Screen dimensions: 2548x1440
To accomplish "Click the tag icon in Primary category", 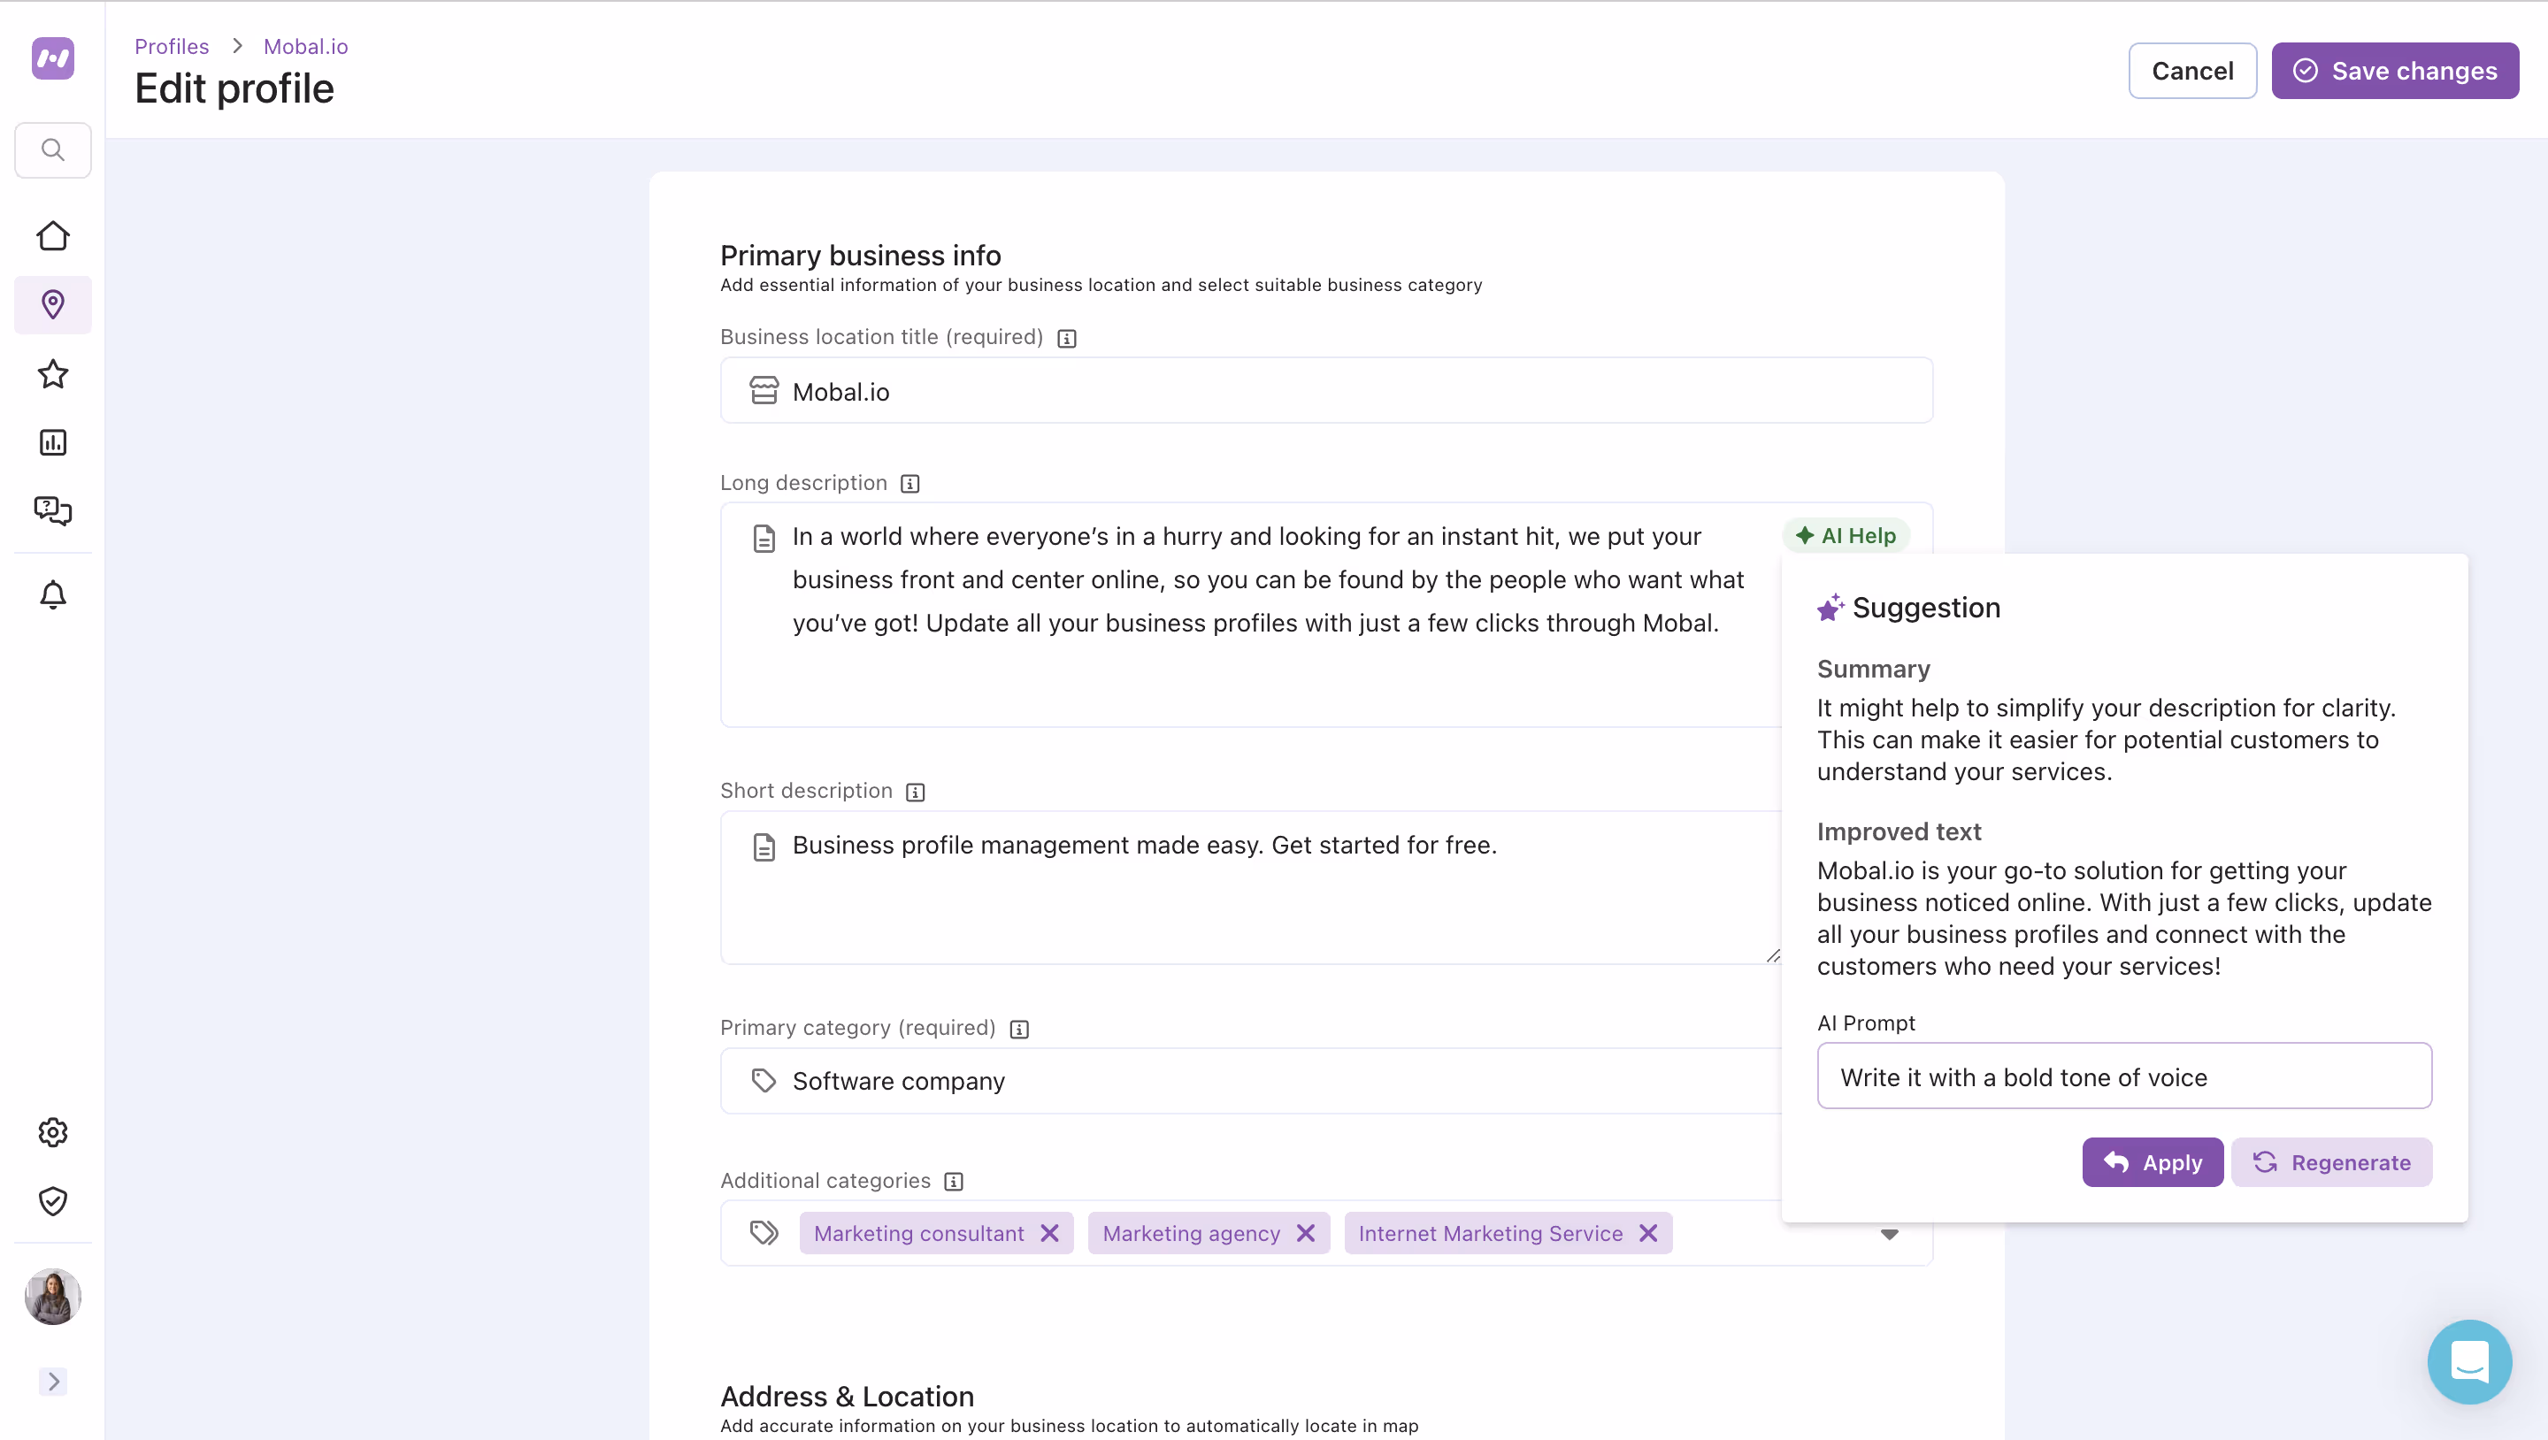I will 764,1080.
